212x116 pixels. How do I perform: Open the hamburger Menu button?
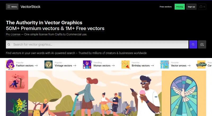coord(12,7)
